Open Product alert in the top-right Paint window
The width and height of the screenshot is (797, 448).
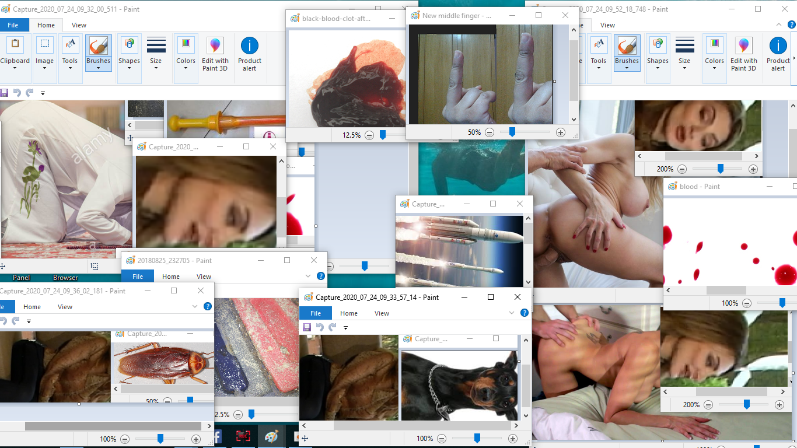[x=778, y=52]
